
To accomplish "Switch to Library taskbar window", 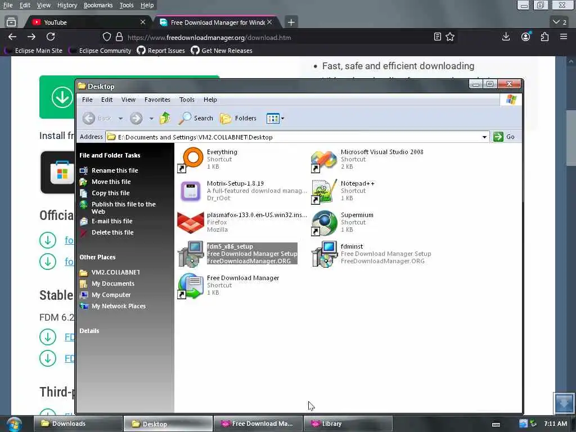I will point(348,424).
